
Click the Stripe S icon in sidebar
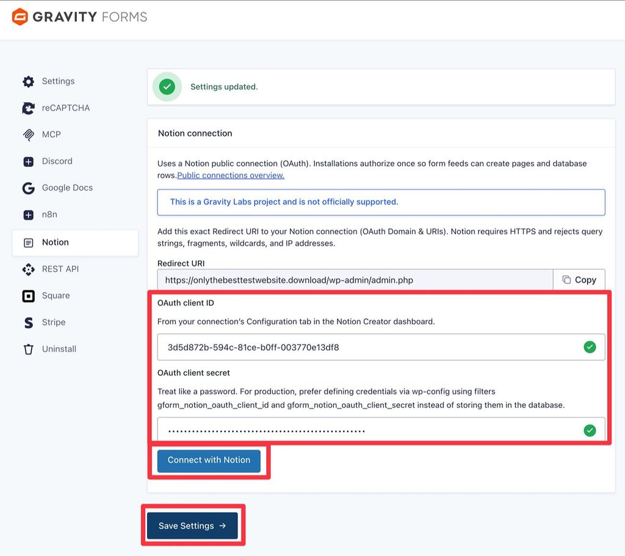coord(28,323)
